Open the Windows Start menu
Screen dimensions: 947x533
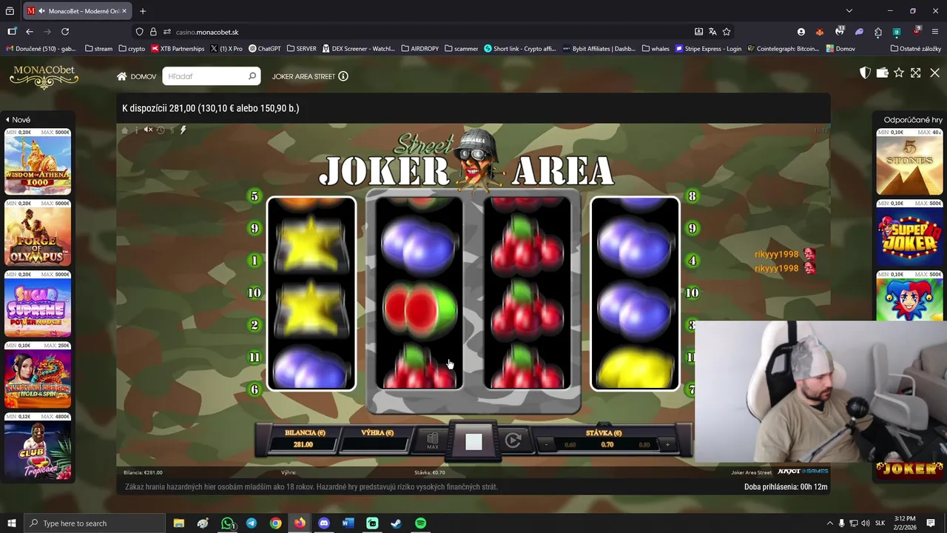(x=11, y=523)
